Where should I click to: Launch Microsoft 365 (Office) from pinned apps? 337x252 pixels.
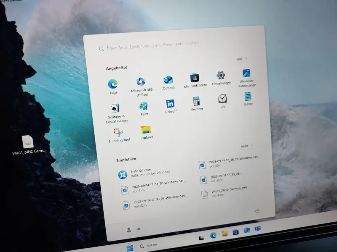click(x=142, y=87)
